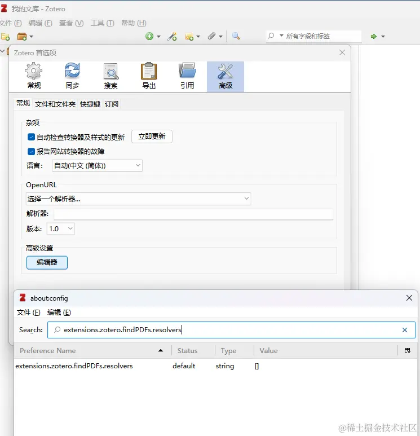Select extensions.zotero.findPDFs.resolvers preference row
The height and width of the screenshot is (436, 420).
pyautogui.click(x=216, y=366)
